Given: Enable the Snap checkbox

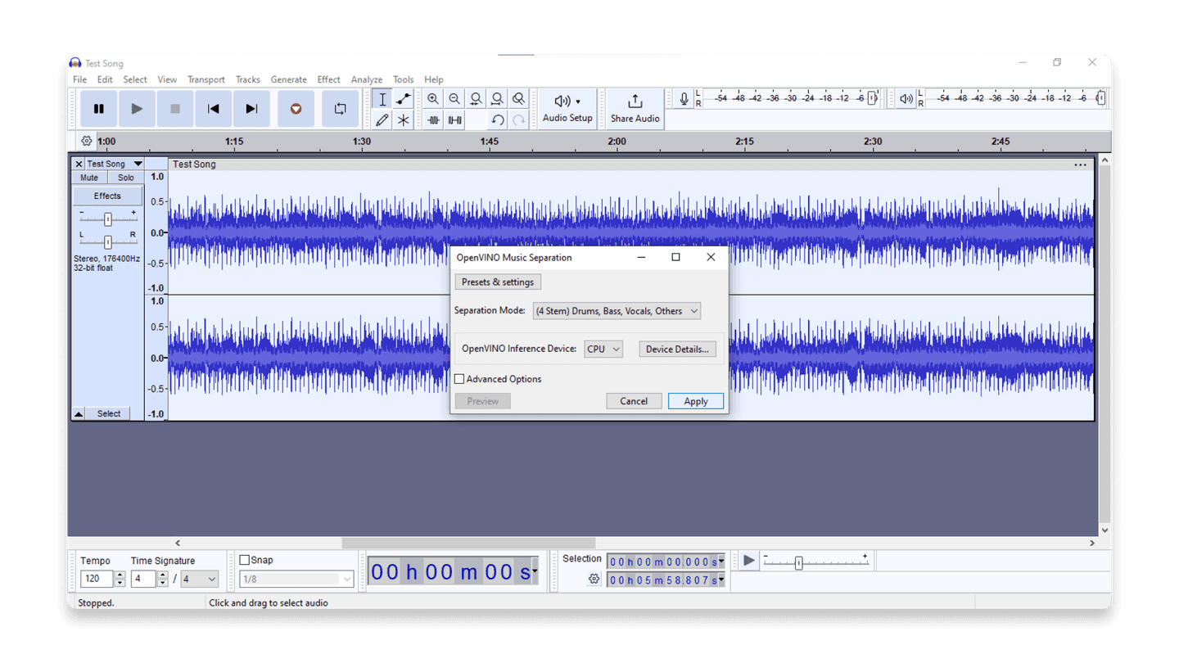Looking at the screenshot, I should click(245, 560).
